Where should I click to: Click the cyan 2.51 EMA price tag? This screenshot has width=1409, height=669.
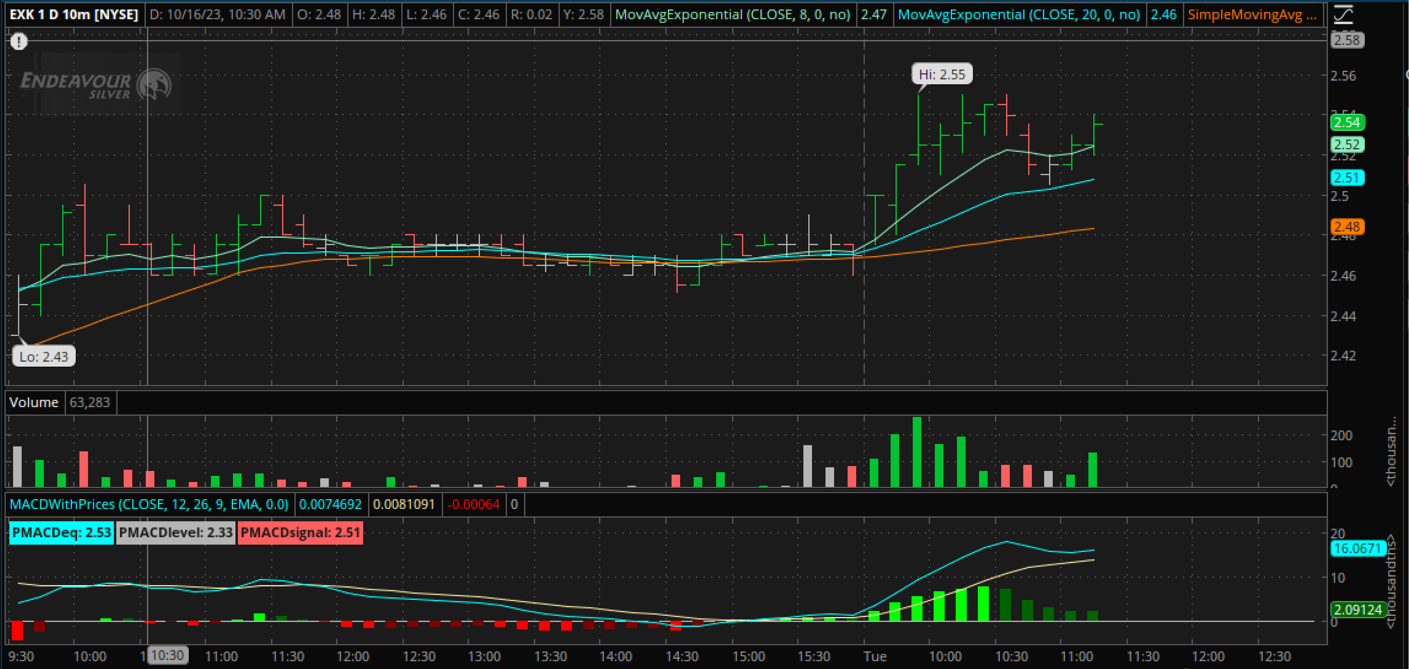tap(1347, 178)
